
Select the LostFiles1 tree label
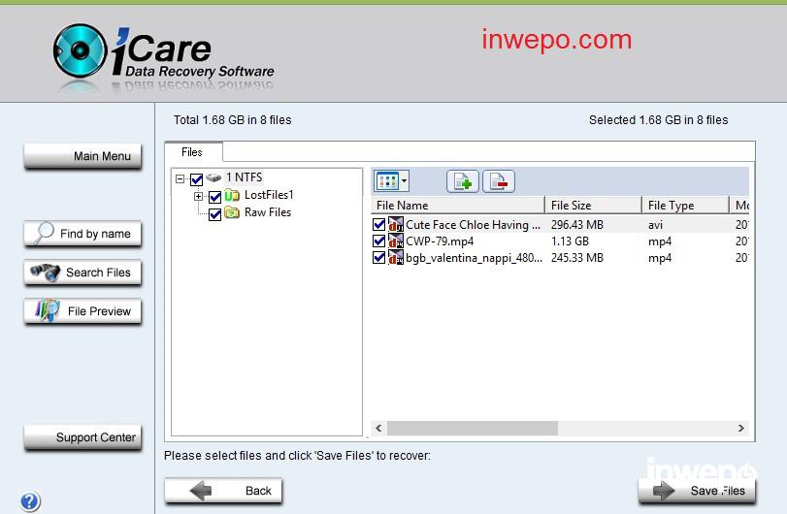(269, 195)
